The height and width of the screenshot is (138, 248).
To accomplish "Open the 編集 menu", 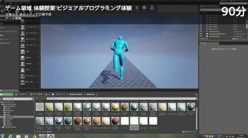I will pos(10,3).
